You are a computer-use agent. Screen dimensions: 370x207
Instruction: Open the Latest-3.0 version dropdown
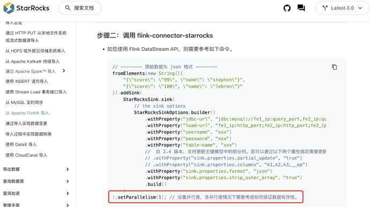pyautogui.click(x=343, y=8)
